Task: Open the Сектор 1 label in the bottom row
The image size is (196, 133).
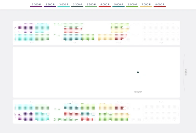Action: (x=161, y=102)
